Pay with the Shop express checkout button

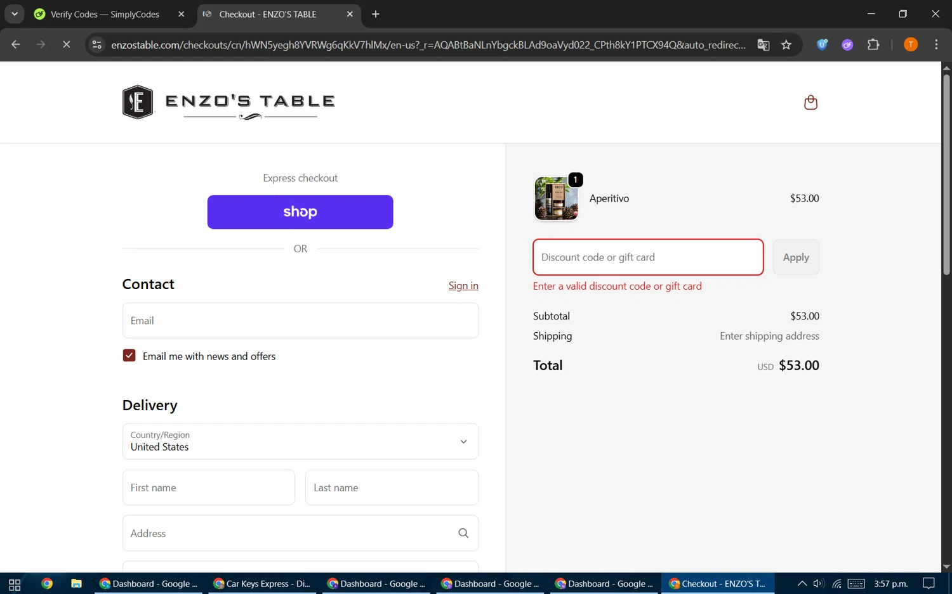300,212
